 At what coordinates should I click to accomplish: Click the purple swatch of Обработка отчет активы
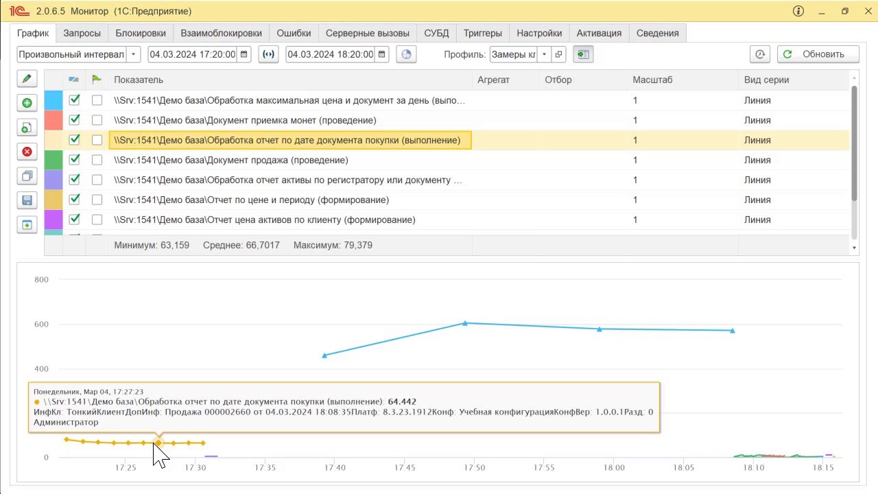click(x=54, y=180)
